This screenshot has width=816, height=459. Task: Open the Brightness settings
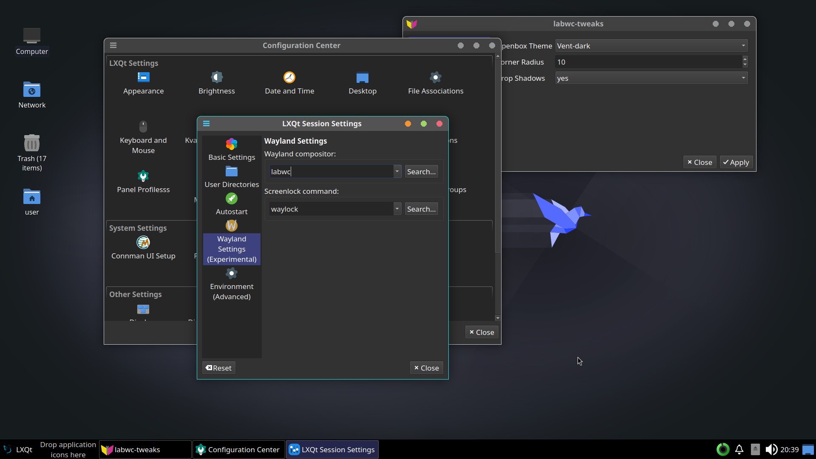pyautogui.click(x=216, y=83)
